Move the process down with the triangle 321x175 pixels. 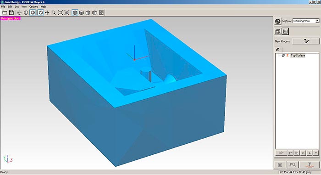coord(316,153)
